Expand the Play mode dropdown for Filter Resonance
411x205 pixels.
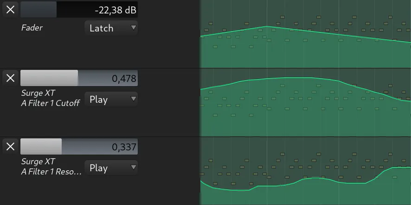[x=111, y=168]
